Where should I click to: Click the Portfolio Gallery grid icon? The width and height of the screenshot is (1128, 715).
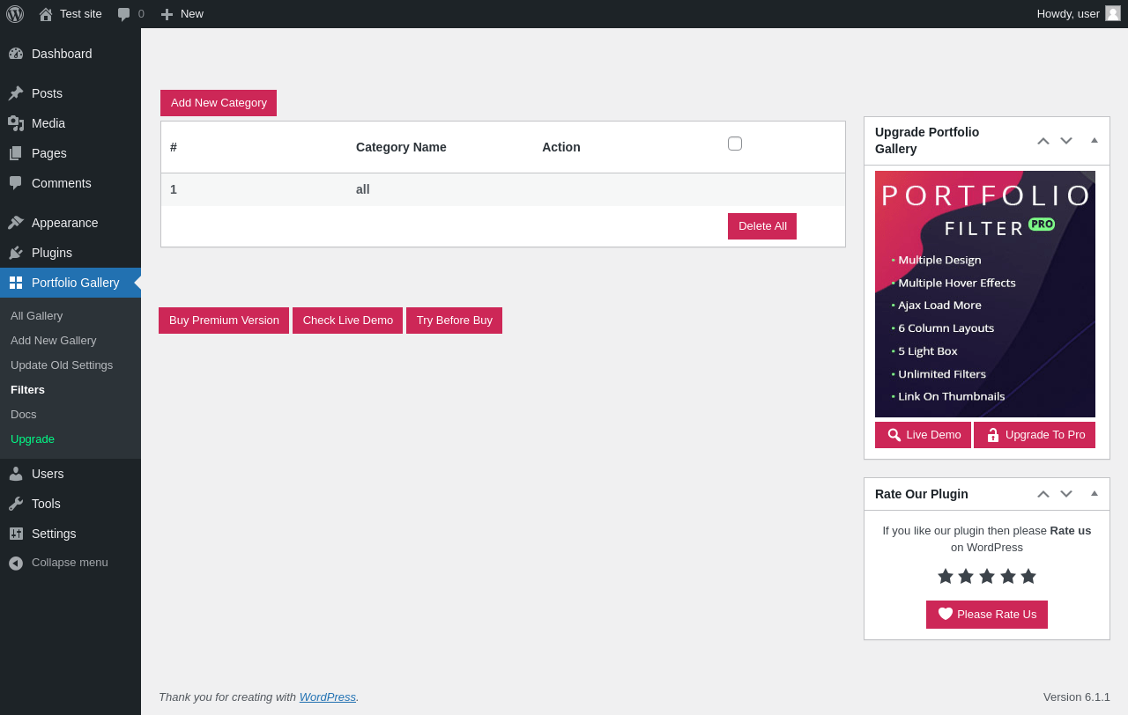(16, 283)
